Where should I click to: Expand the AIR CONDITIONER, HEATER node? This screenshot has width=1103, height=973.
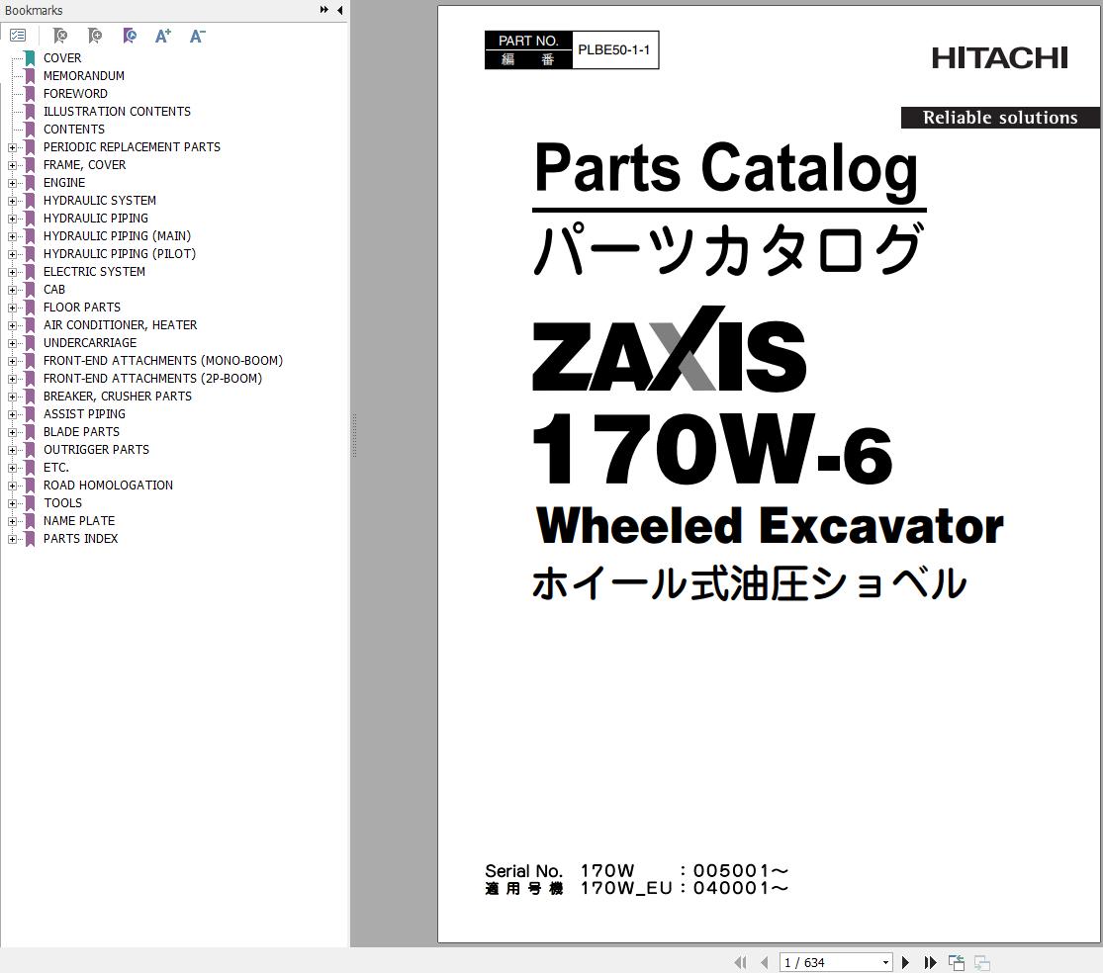click(12, 325)
